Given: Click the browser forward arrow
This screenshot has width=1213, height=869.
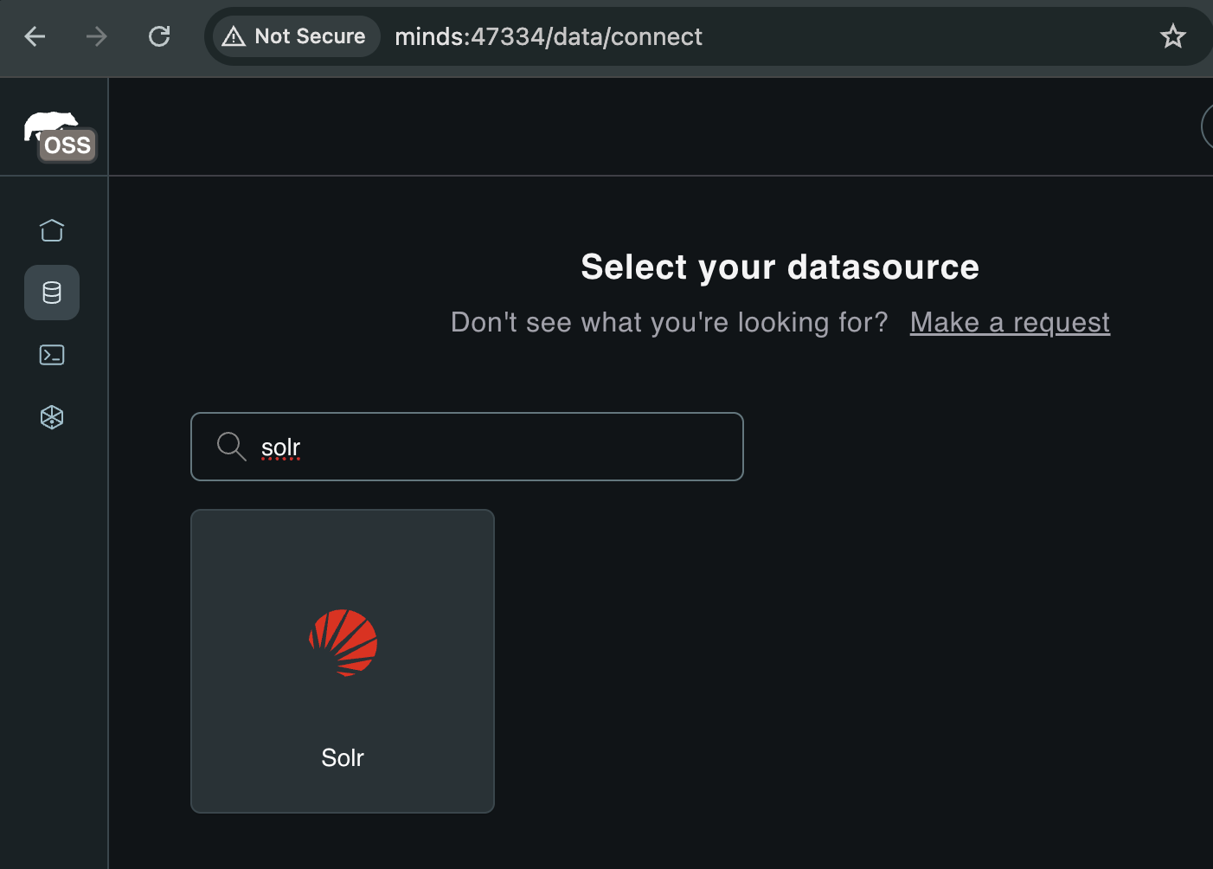Looking at the screenshot, I should point(97,36).
